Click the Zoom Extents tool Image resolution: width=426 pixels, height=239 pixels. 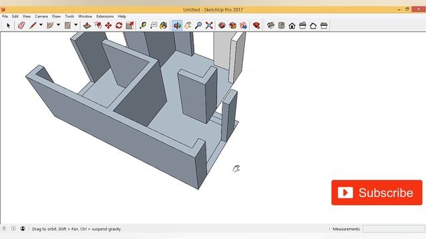[209, 26]
